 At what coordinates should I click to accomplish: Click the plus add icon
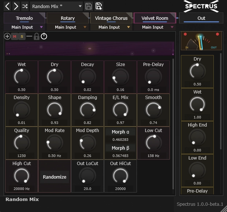pos(7,36)
